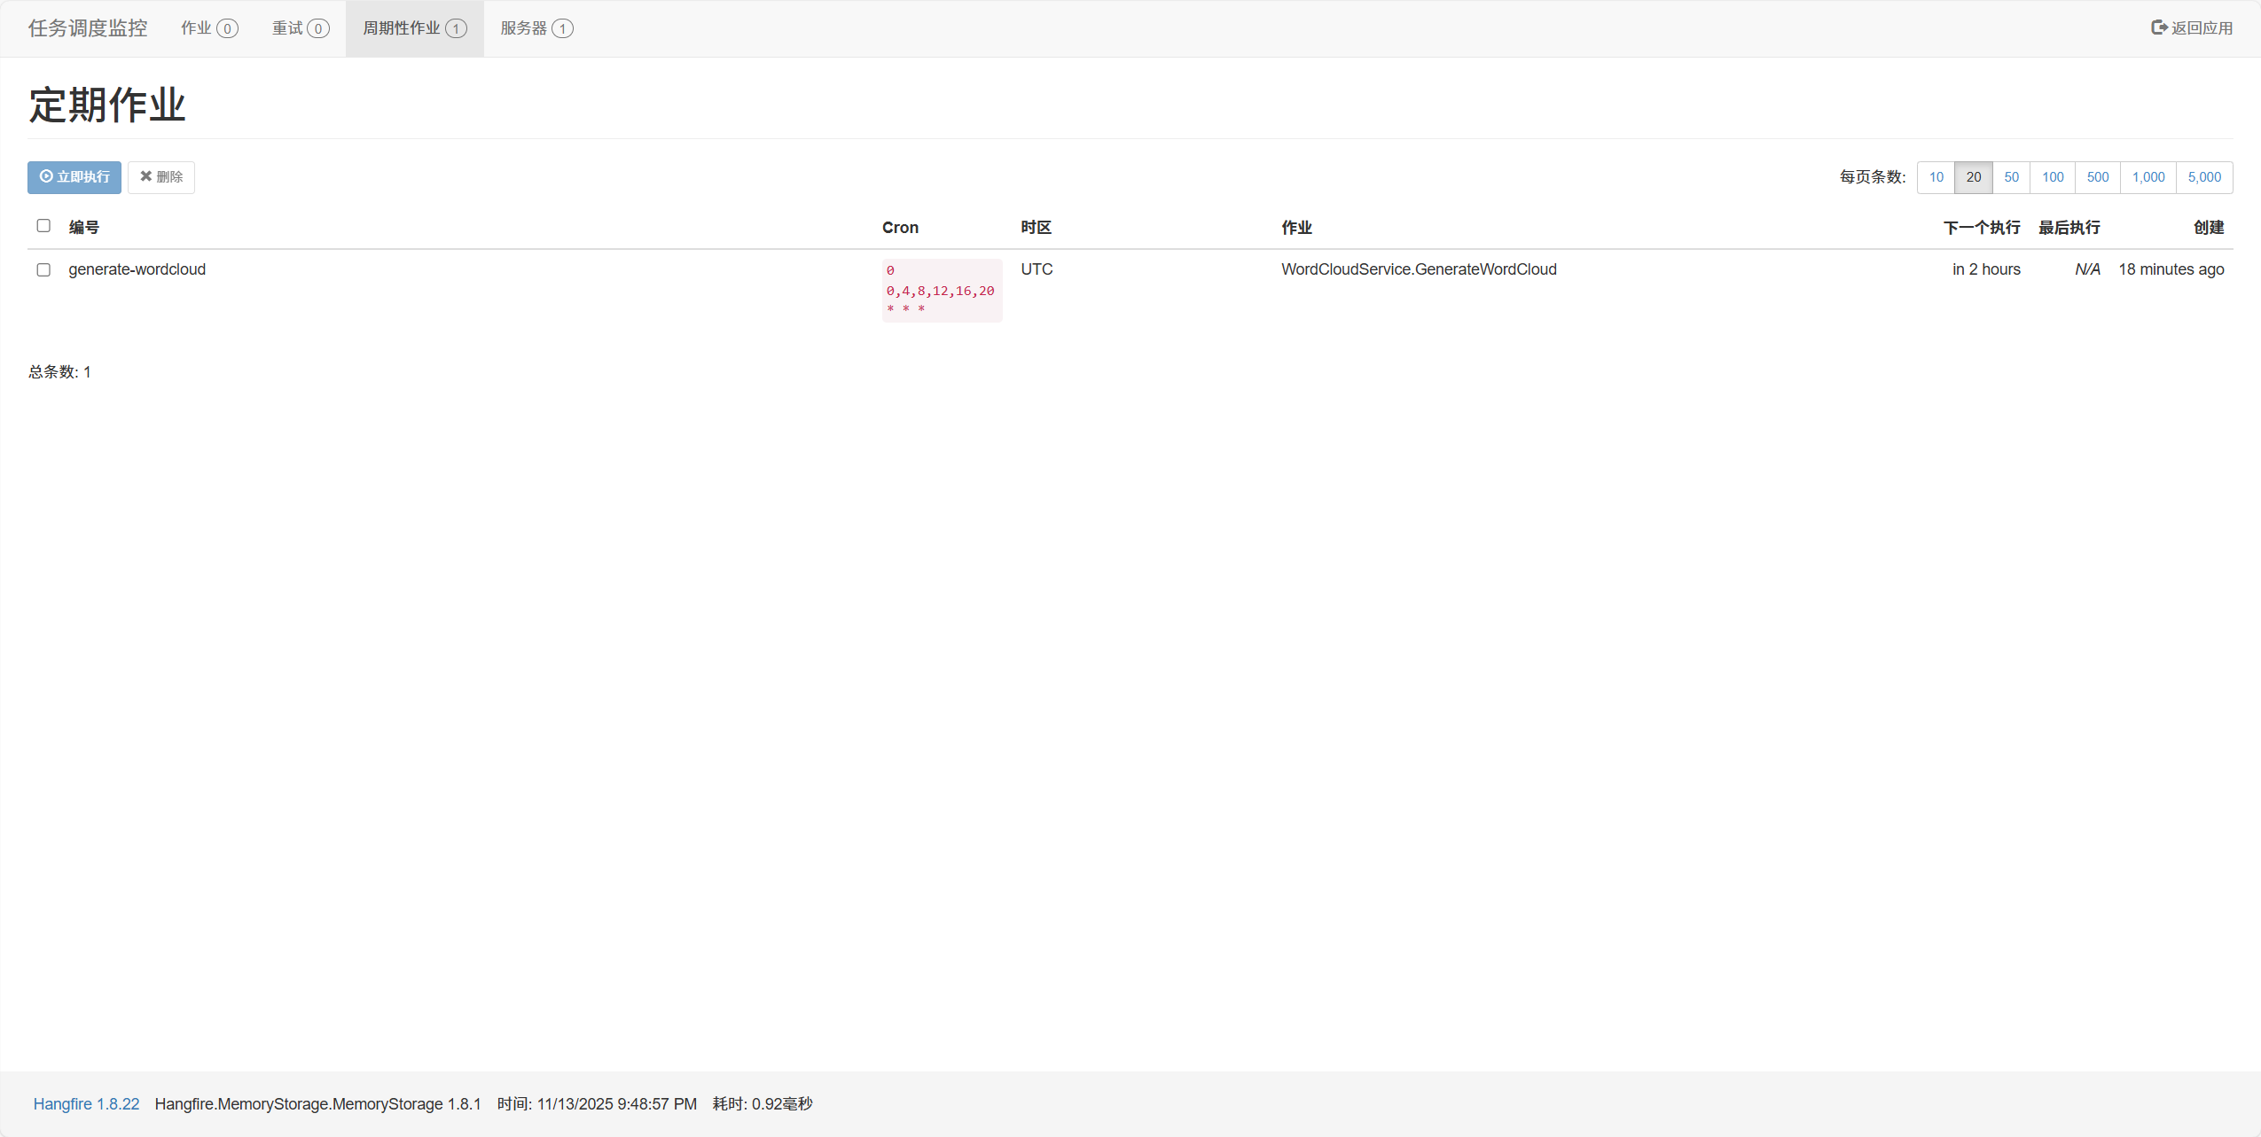Toggle the select-all checkbox in table header
Viewport: 2261px width, 1137px height.
(x=43, y=226)
